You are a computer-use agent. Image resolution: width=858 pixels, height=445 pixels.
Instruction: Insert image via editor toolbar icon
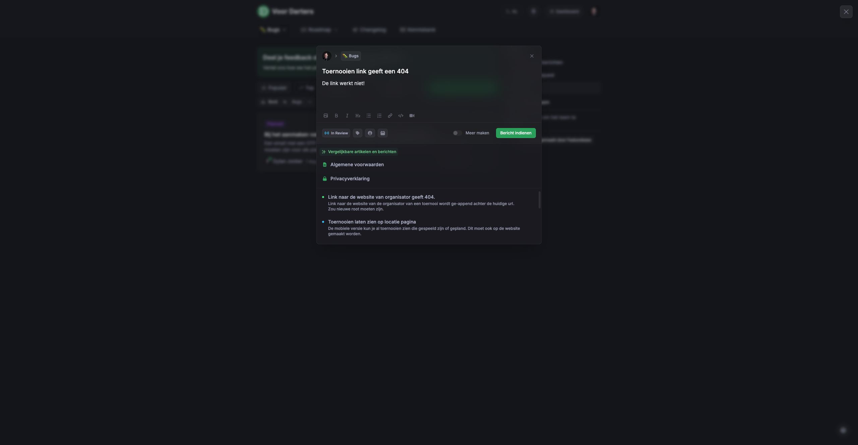tap(325, 116)
